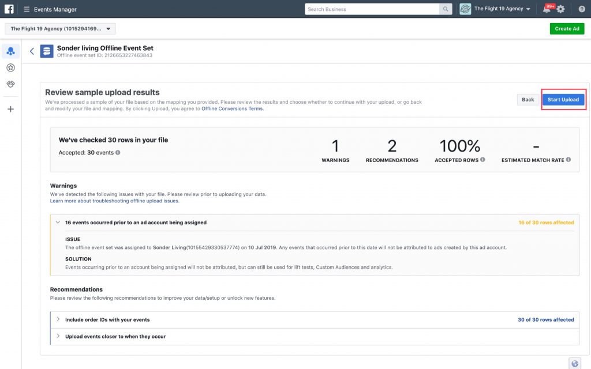Open the settings gear icon

click(560, 9)
